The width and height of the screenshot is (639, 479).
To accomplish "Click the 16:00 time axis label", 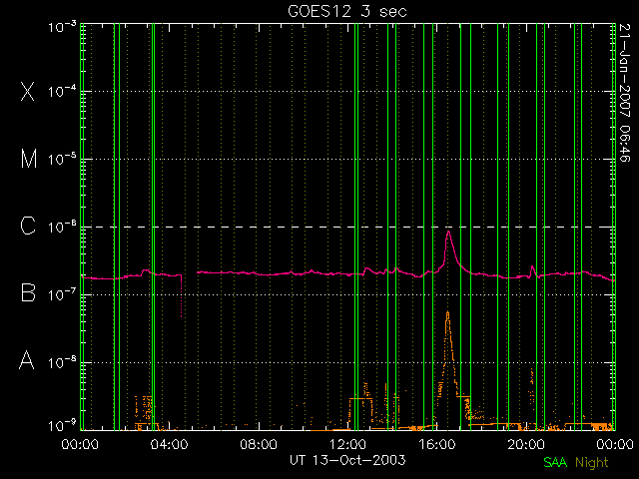I will tap(437, 444).
